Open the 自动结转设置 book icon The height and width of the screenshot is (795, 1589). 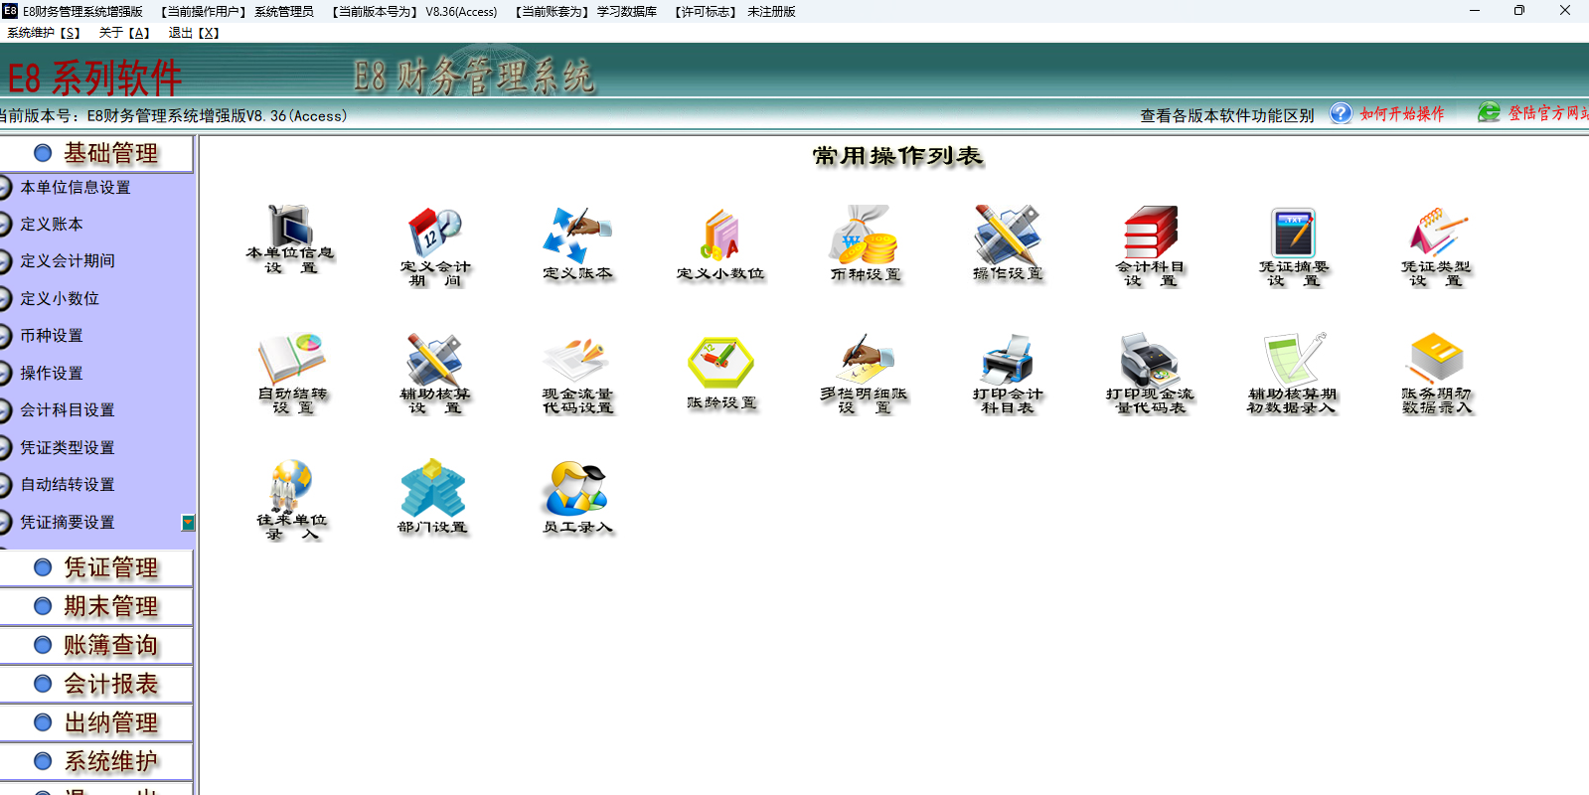coord(292,359)
